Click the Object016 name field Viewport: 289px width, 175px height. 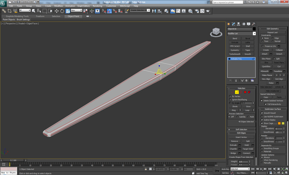click(240, 29)
